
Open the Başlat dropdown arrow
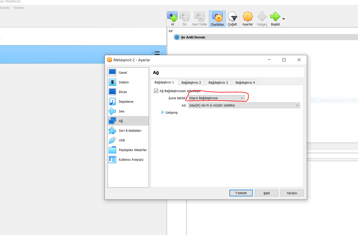284,19
